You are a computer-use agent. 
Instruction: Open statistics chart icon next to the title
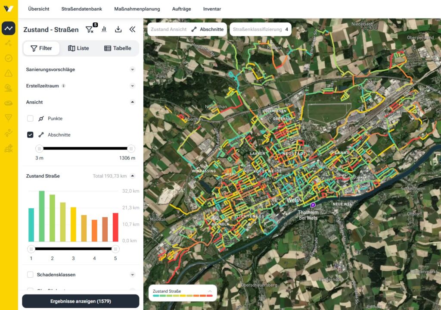point(104,29)
